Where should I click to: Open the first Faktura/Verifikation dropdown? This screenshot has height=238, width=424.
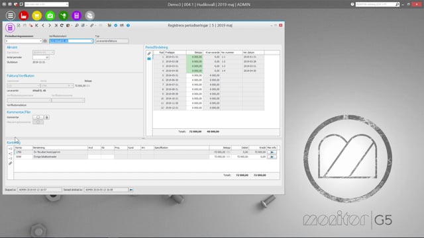(38, 85)
